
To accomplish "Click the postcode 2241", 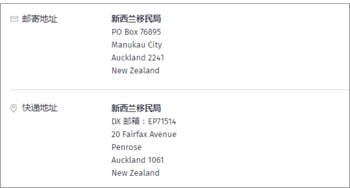I will (156, 58).
